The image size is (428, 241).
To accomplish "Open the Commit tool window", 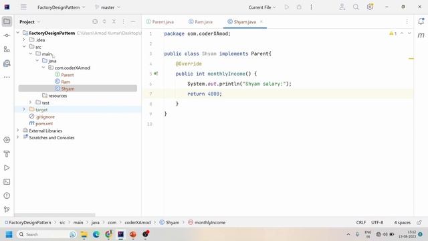I will pos(7,35).
